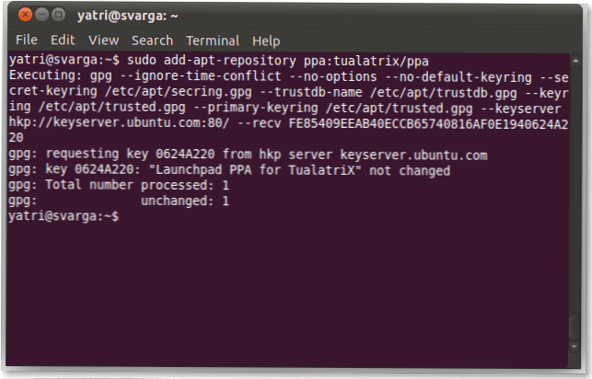Screen dimensions: 592x379
Task: Open the File menu
Action: click(27, 40)
